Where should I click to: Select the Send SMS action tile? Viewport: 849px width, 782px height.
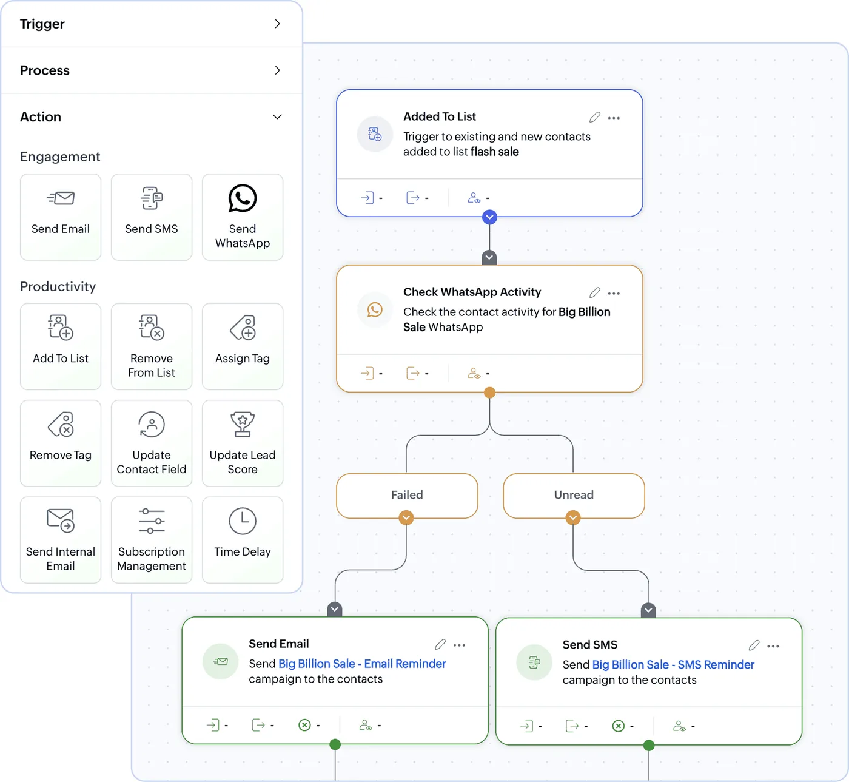152,217
